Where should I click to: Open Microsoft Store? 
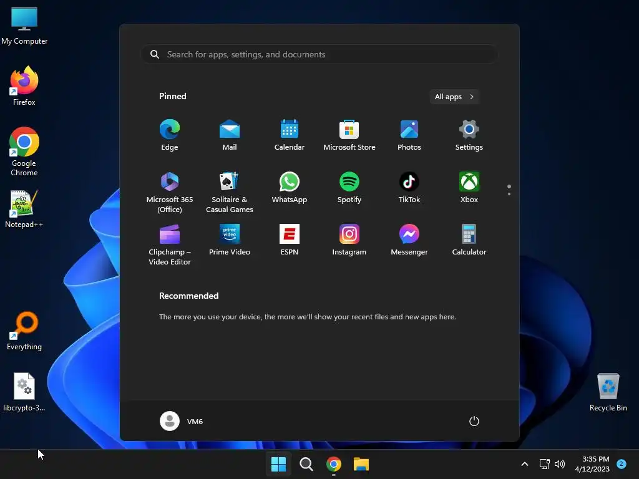pos(349,135)
